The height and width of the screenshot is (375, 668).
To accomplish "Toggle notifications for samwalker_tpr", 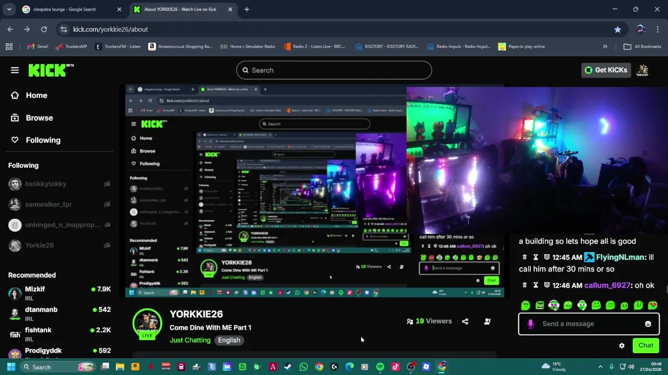I will tap(107, 204).
